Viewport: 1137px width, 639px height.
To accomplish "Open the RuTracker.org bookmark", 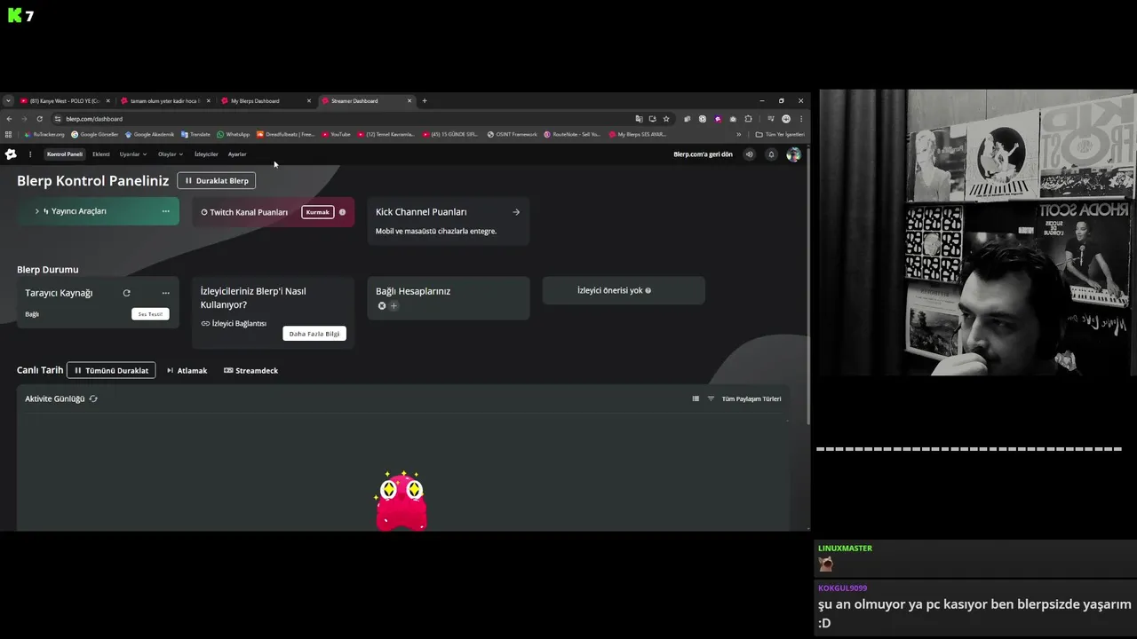I will click(x=44, y=135).
